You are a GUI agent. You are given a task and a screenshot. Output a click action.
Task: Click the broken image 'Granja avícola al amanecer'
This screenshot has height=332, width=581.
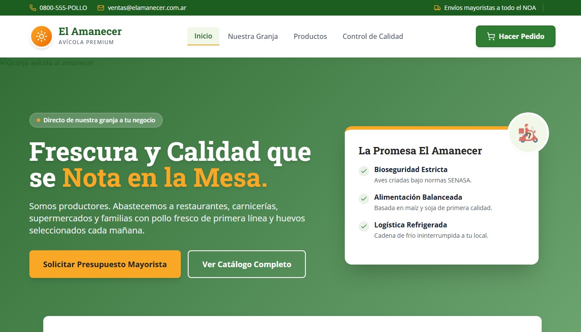coord(47,63)
